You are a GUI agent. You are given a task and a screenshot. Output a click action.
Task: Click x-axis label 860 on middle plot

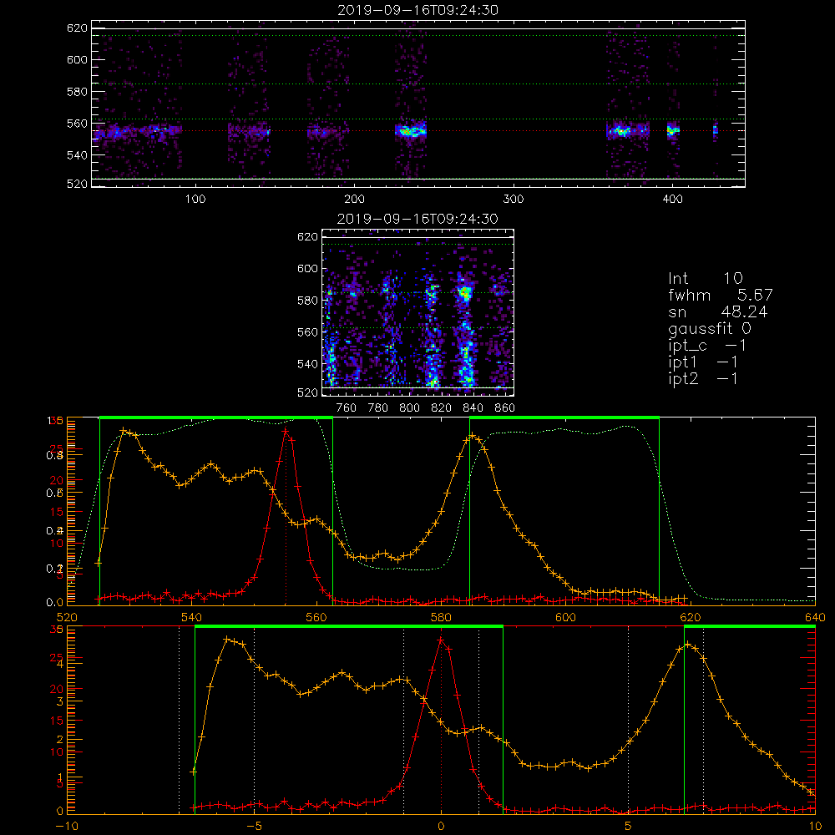click(505, 408)
